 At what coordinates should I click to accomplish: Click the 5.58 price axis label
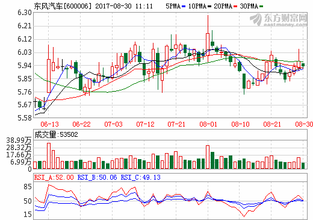click(25, 118)
